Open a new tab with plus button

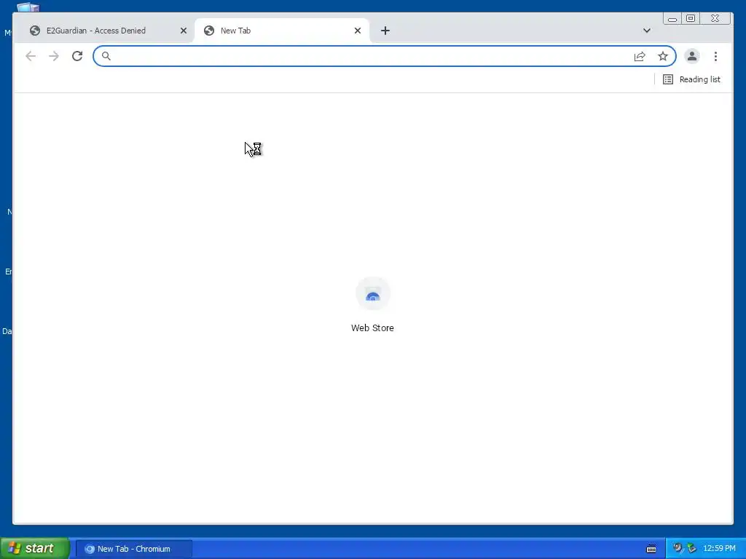click(x=385, y=31)
